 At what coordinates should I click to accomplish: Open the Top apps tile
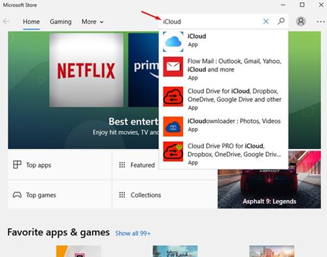[x=60, y=165]
